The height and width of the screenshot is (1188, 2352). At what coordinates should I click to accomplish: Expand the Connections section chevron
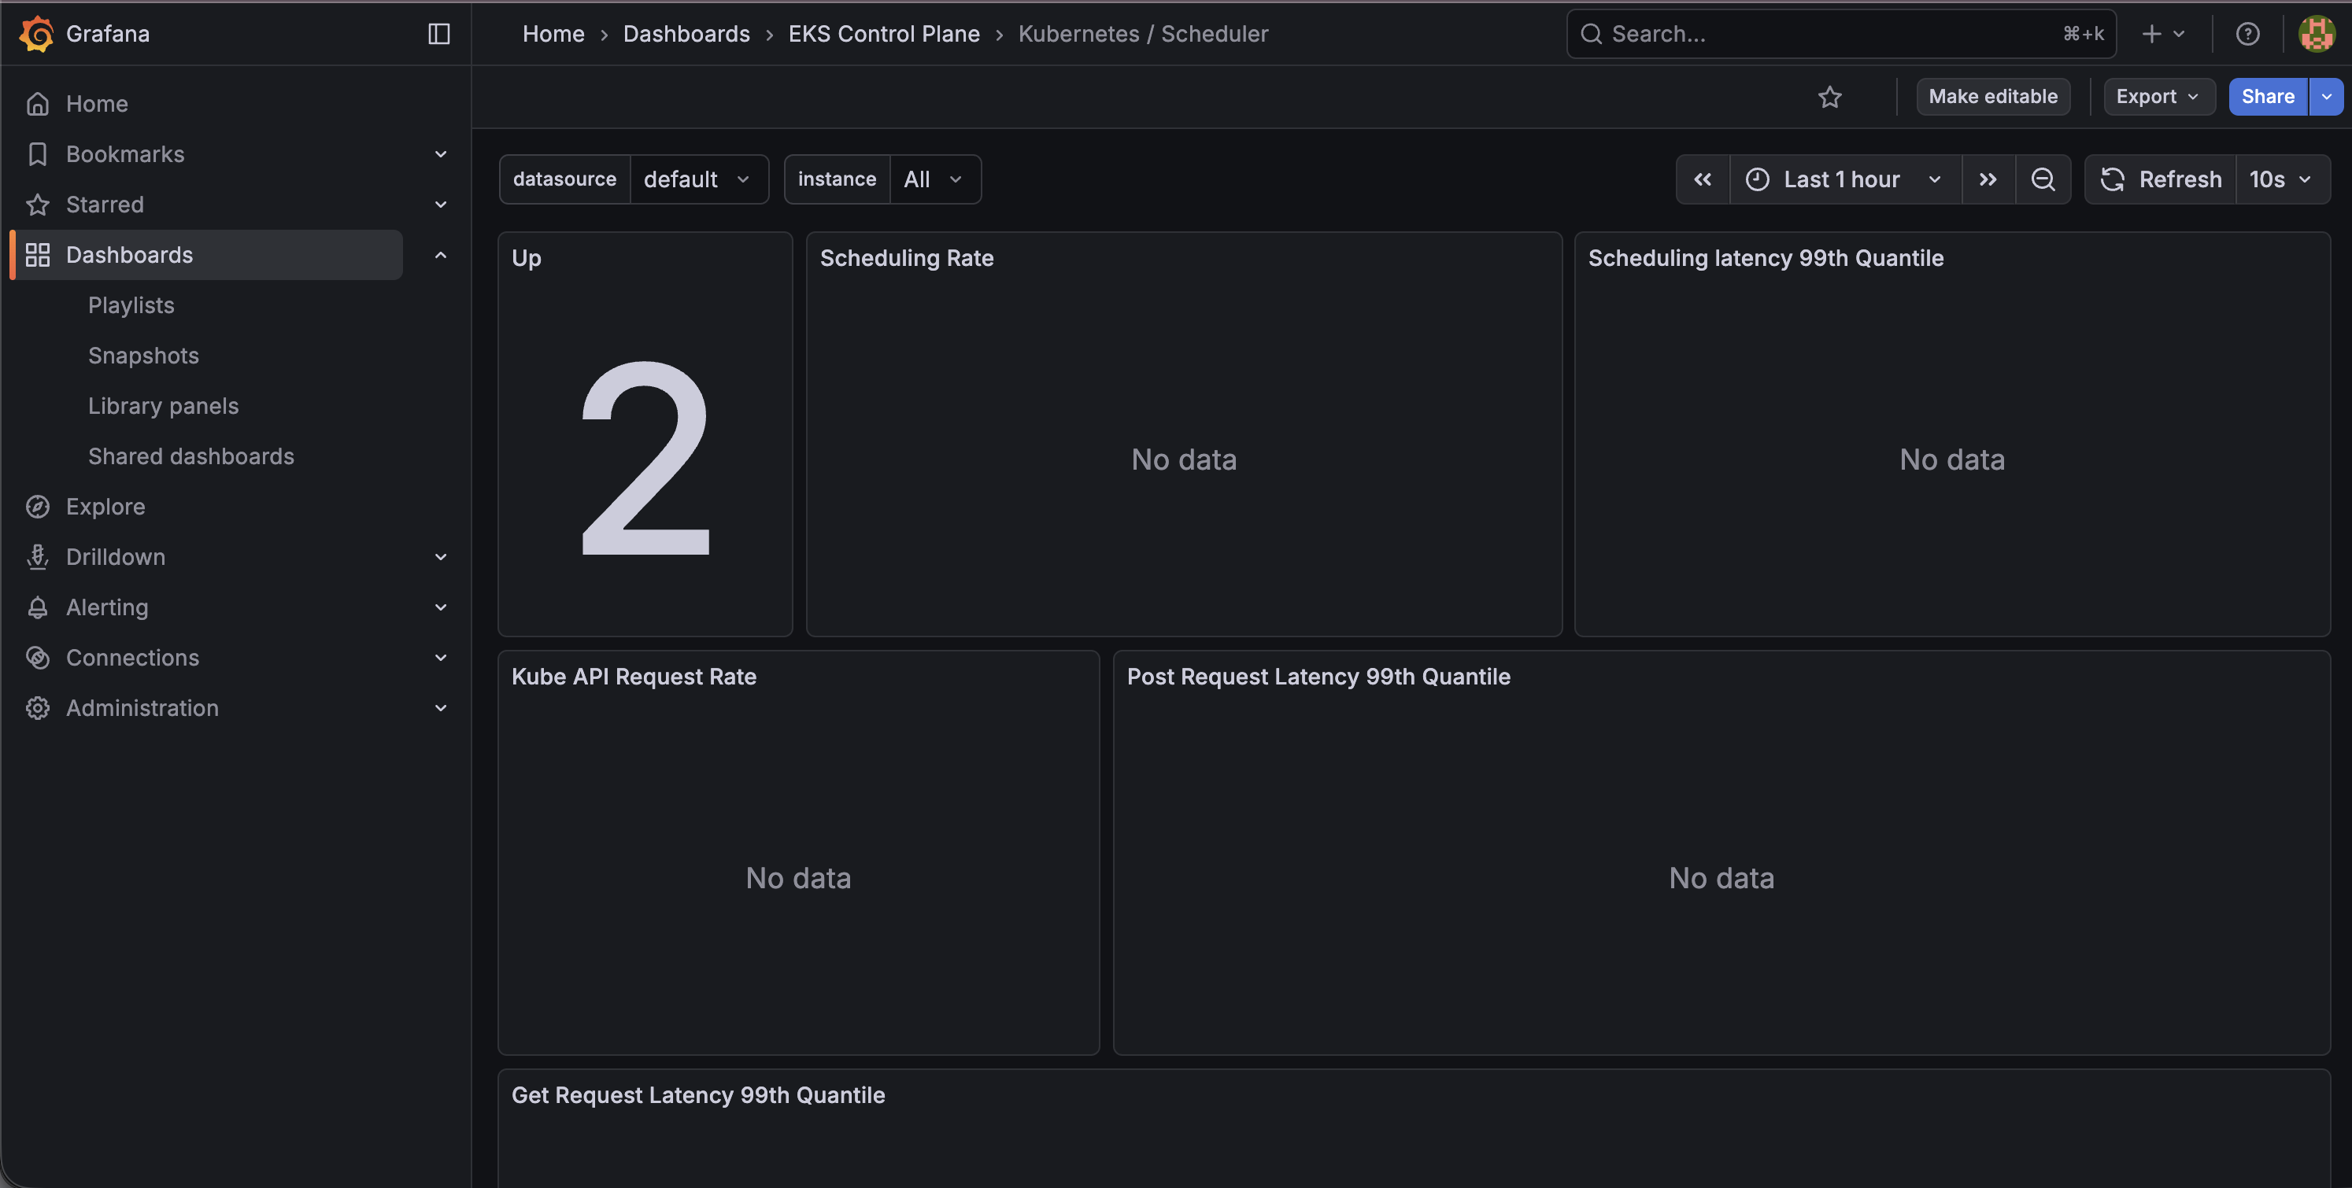coord(441,657)
